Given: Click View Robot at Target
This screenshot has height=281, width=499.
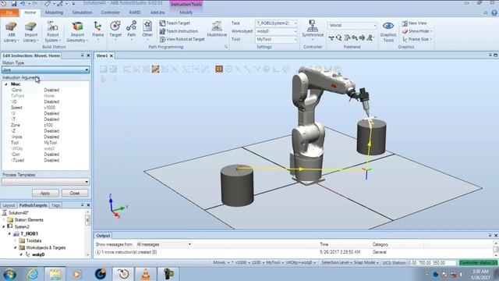Looking at the screenshot, I should point(182,39).
